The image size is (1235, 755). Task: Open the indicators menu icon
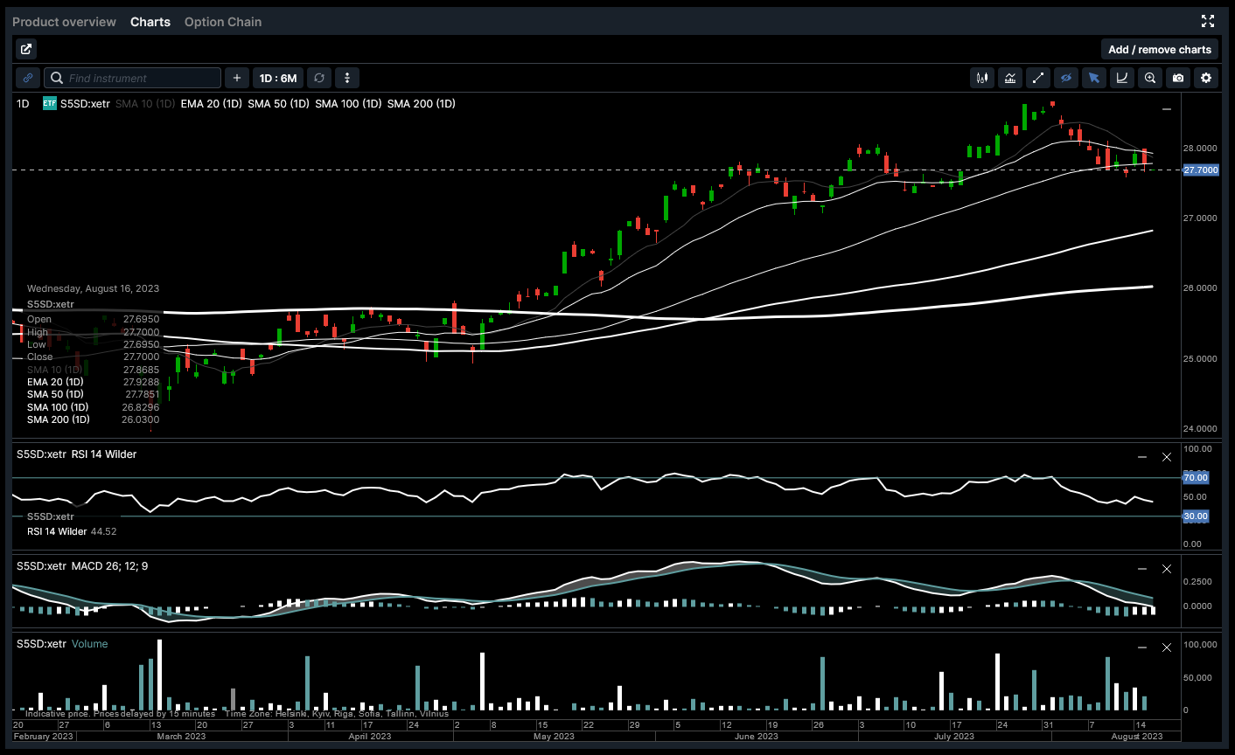point(1010,78)
